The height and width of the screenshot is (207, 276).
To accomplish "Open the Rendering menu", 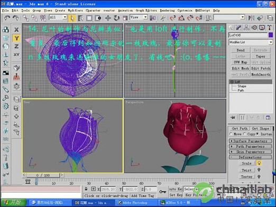I will 167,11.
